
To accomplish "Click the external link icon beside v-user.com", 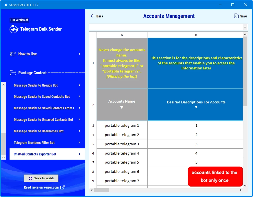I will pyautogui.click(x=62, y=187).
